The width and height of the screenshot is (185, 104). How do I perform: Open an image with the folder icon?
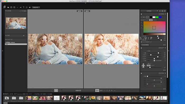[x=8, y=7]
